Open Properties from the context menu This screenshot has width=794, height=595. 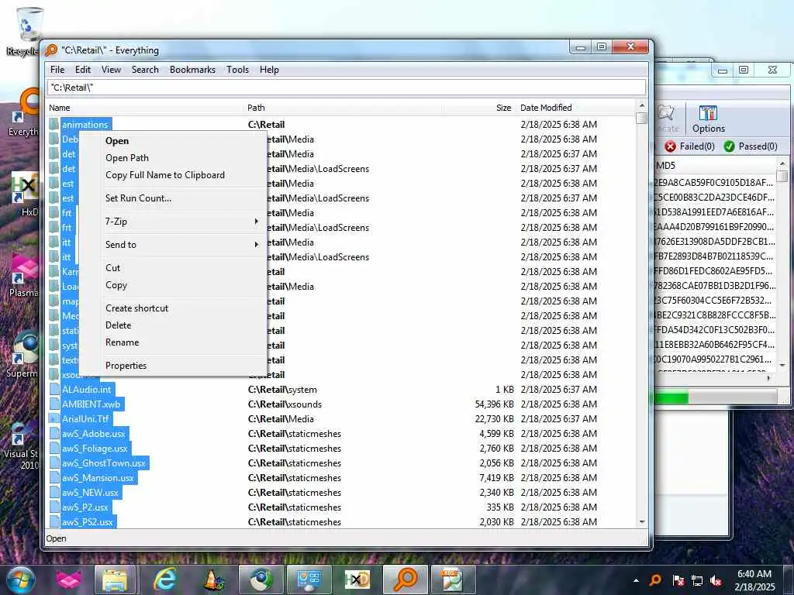172,366
